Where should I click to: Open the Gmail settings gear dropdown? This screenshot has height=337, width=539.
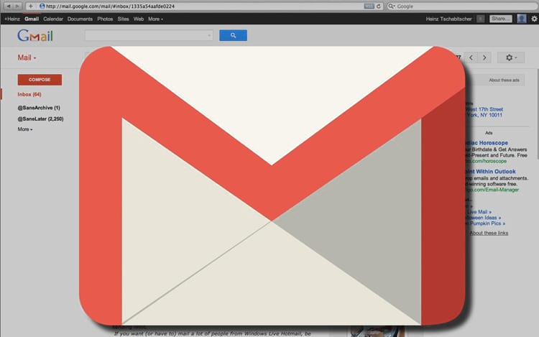pos(511,57)
